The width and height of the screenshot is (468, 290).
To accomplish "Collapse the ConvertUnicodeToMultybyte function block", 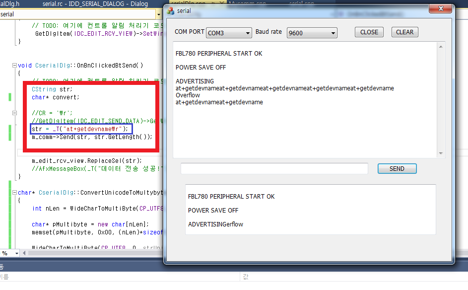I will coord(14,192).
